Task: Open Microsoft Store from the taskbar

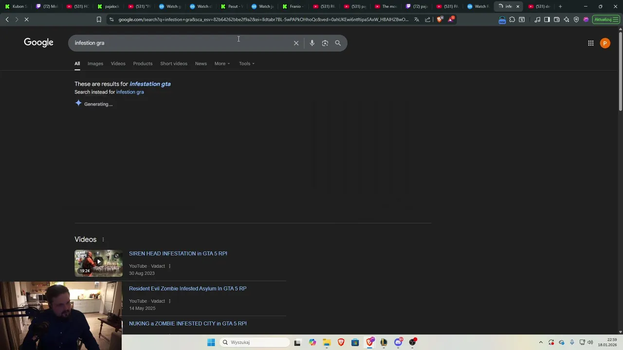Action: click(x=355, y=342)
